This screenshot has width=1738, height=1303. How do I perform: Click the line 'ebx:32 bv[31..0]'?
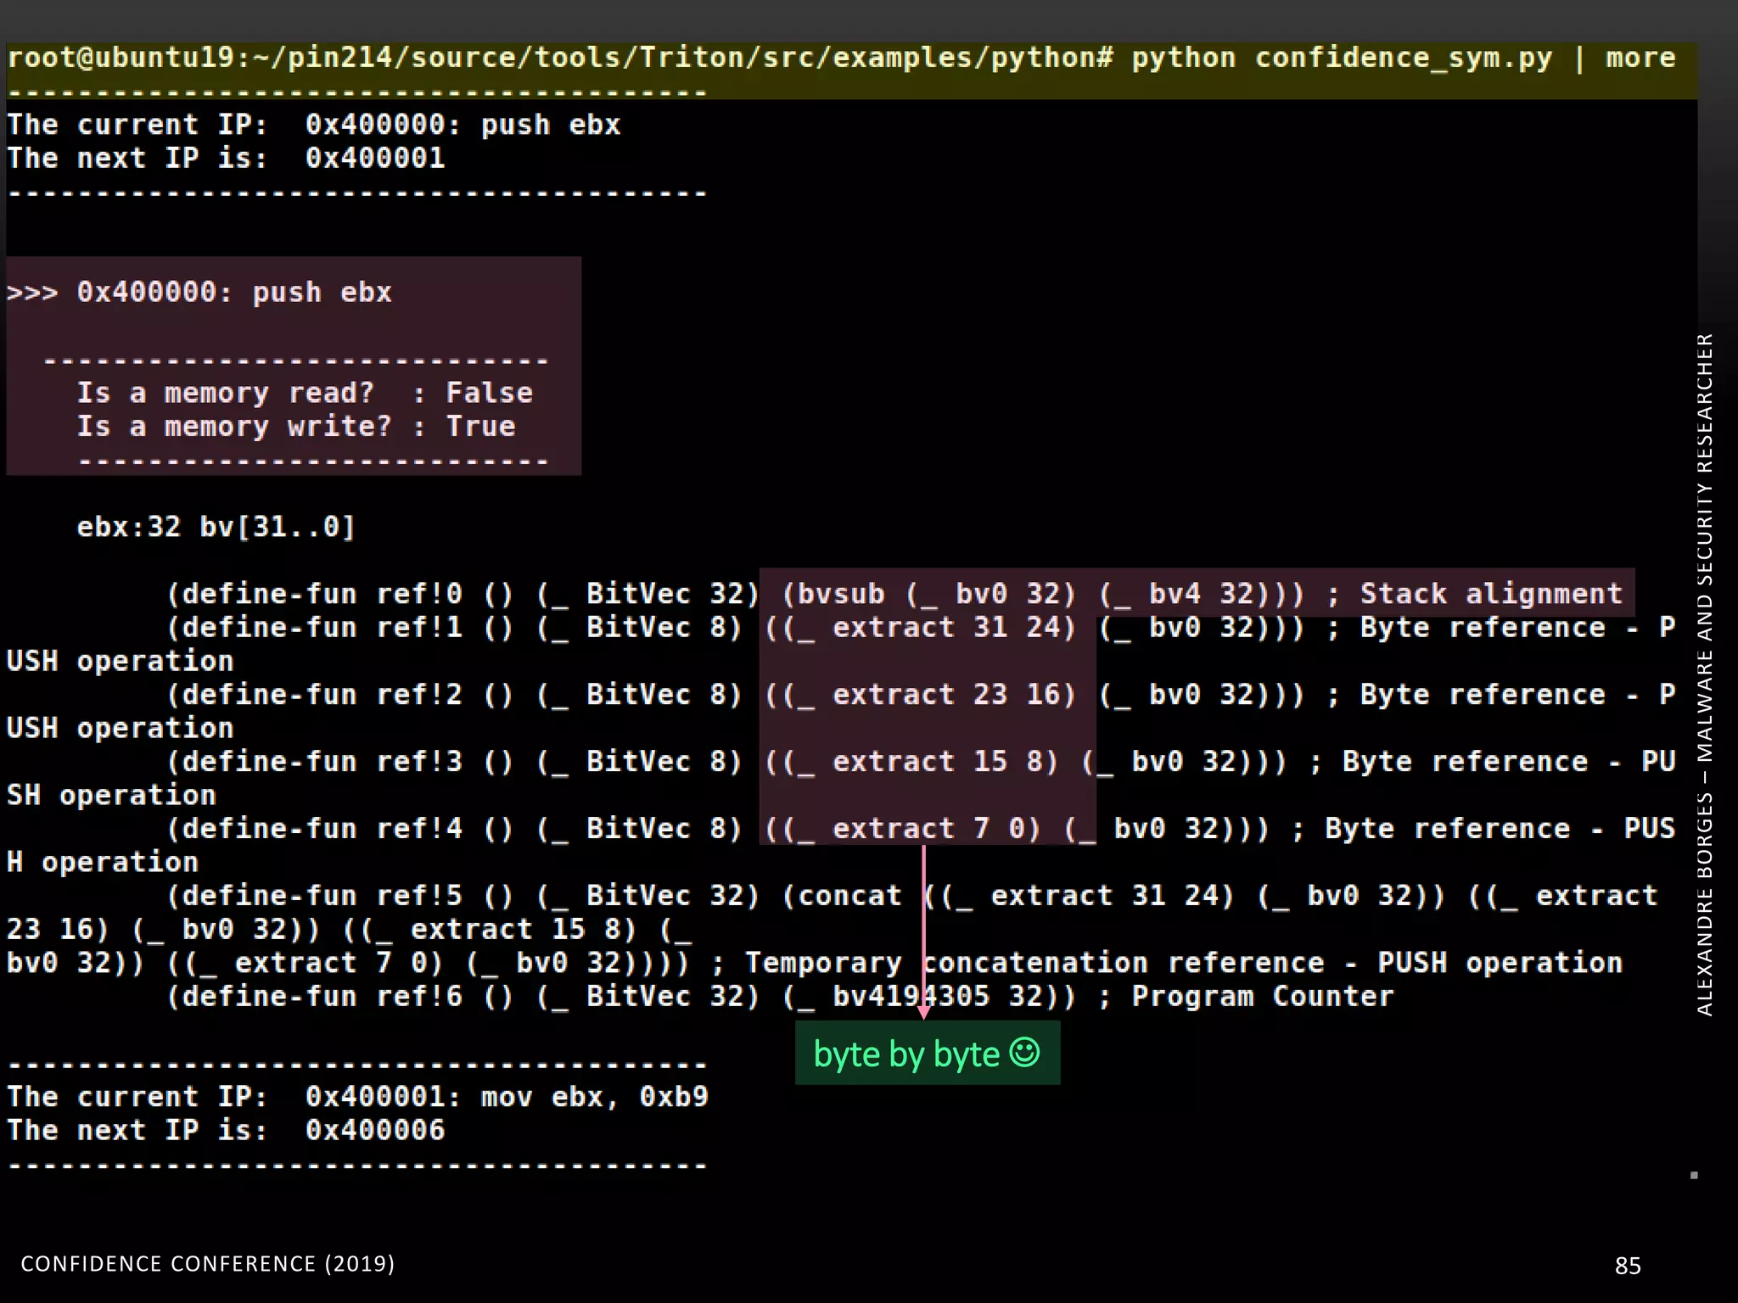click(216, 527)
